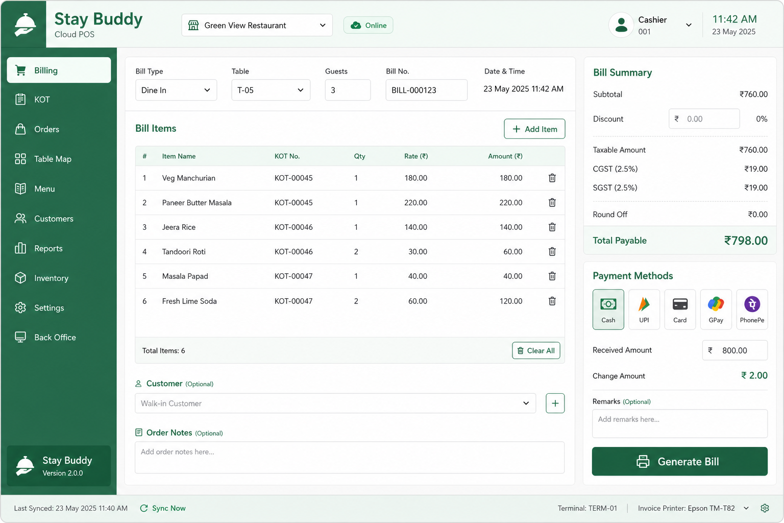Screen dimensions: 784x523
Task: Open the Table T-05 dropdown
Action: (271, 90)
